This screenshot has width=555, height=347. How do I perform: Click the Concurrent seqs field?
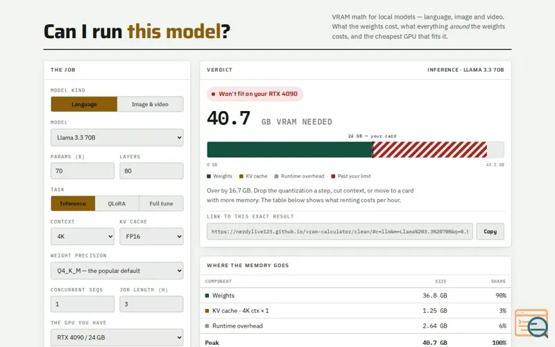[x=83, y=304]
